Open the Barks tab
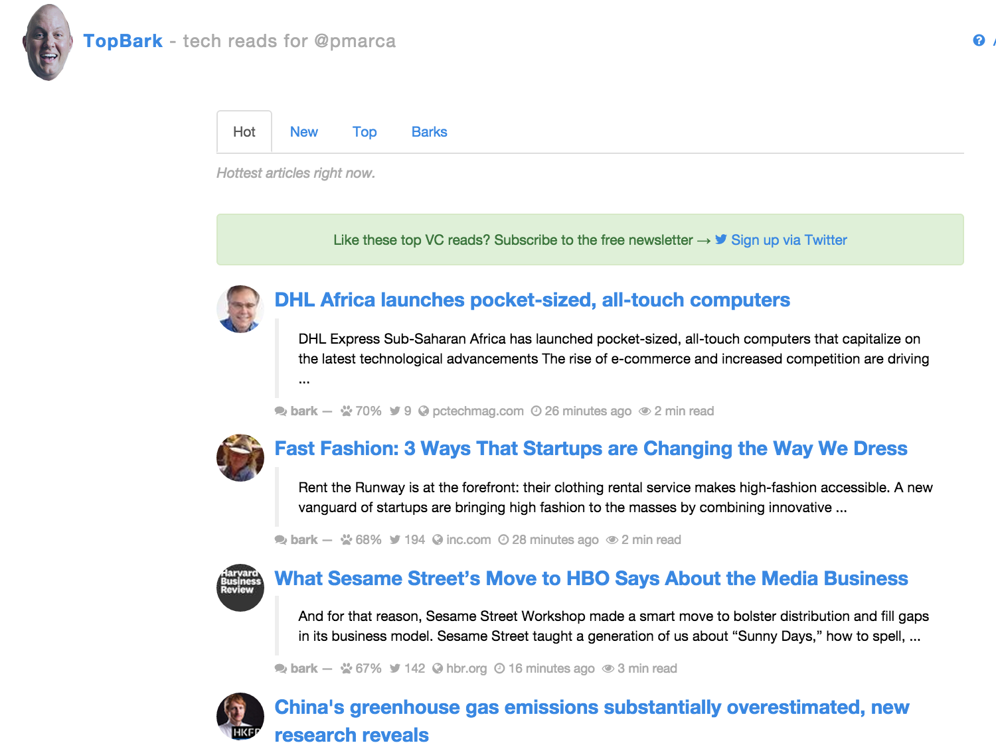Image resolution: width=996 pixels, height=751 pixels. click(x=430, y=132)
